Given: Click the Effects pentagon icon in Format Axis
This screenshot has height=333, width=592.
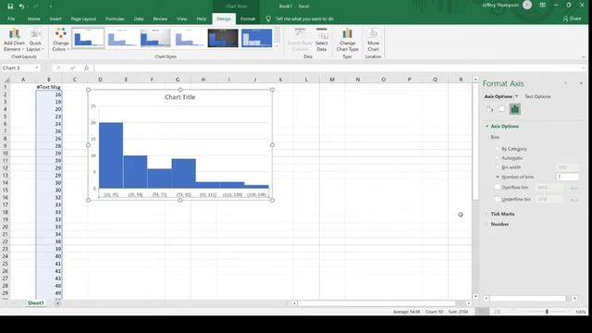Looking at the screenshot, I should 501,109.
